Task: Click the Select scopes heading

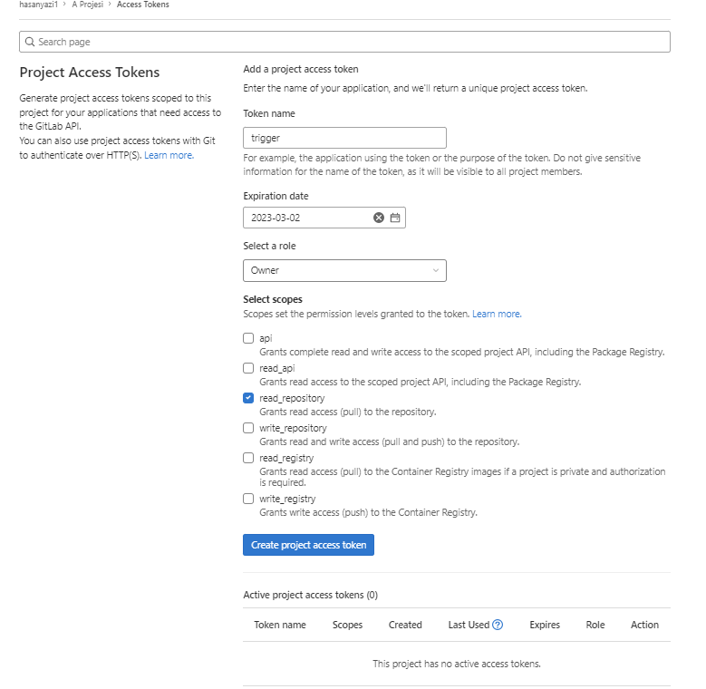Action: [273, 299]
